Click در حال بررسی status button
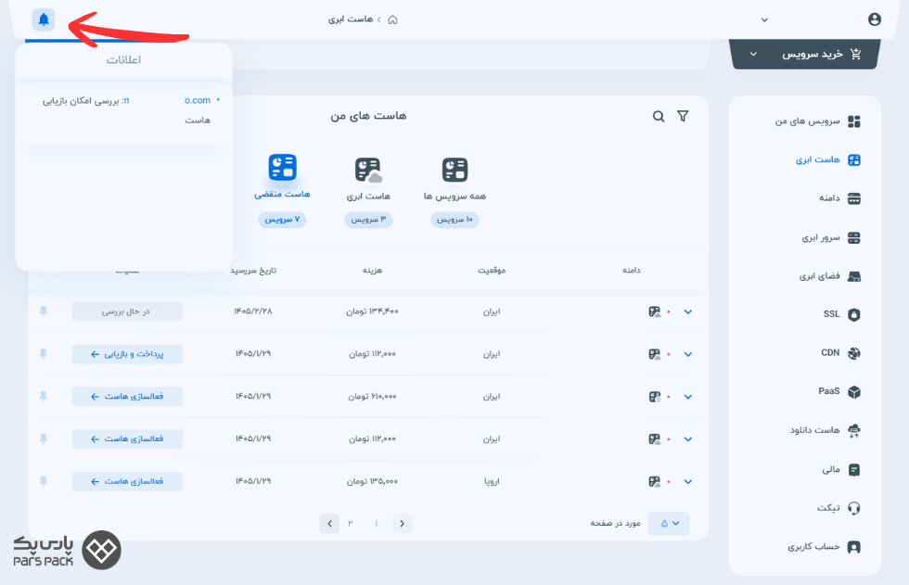Viewport: 909px width, 585px height. pos(127,312)
